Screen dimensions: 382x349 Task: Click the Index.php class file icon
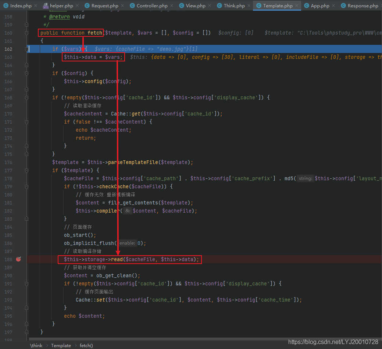(x=6, y=6)
